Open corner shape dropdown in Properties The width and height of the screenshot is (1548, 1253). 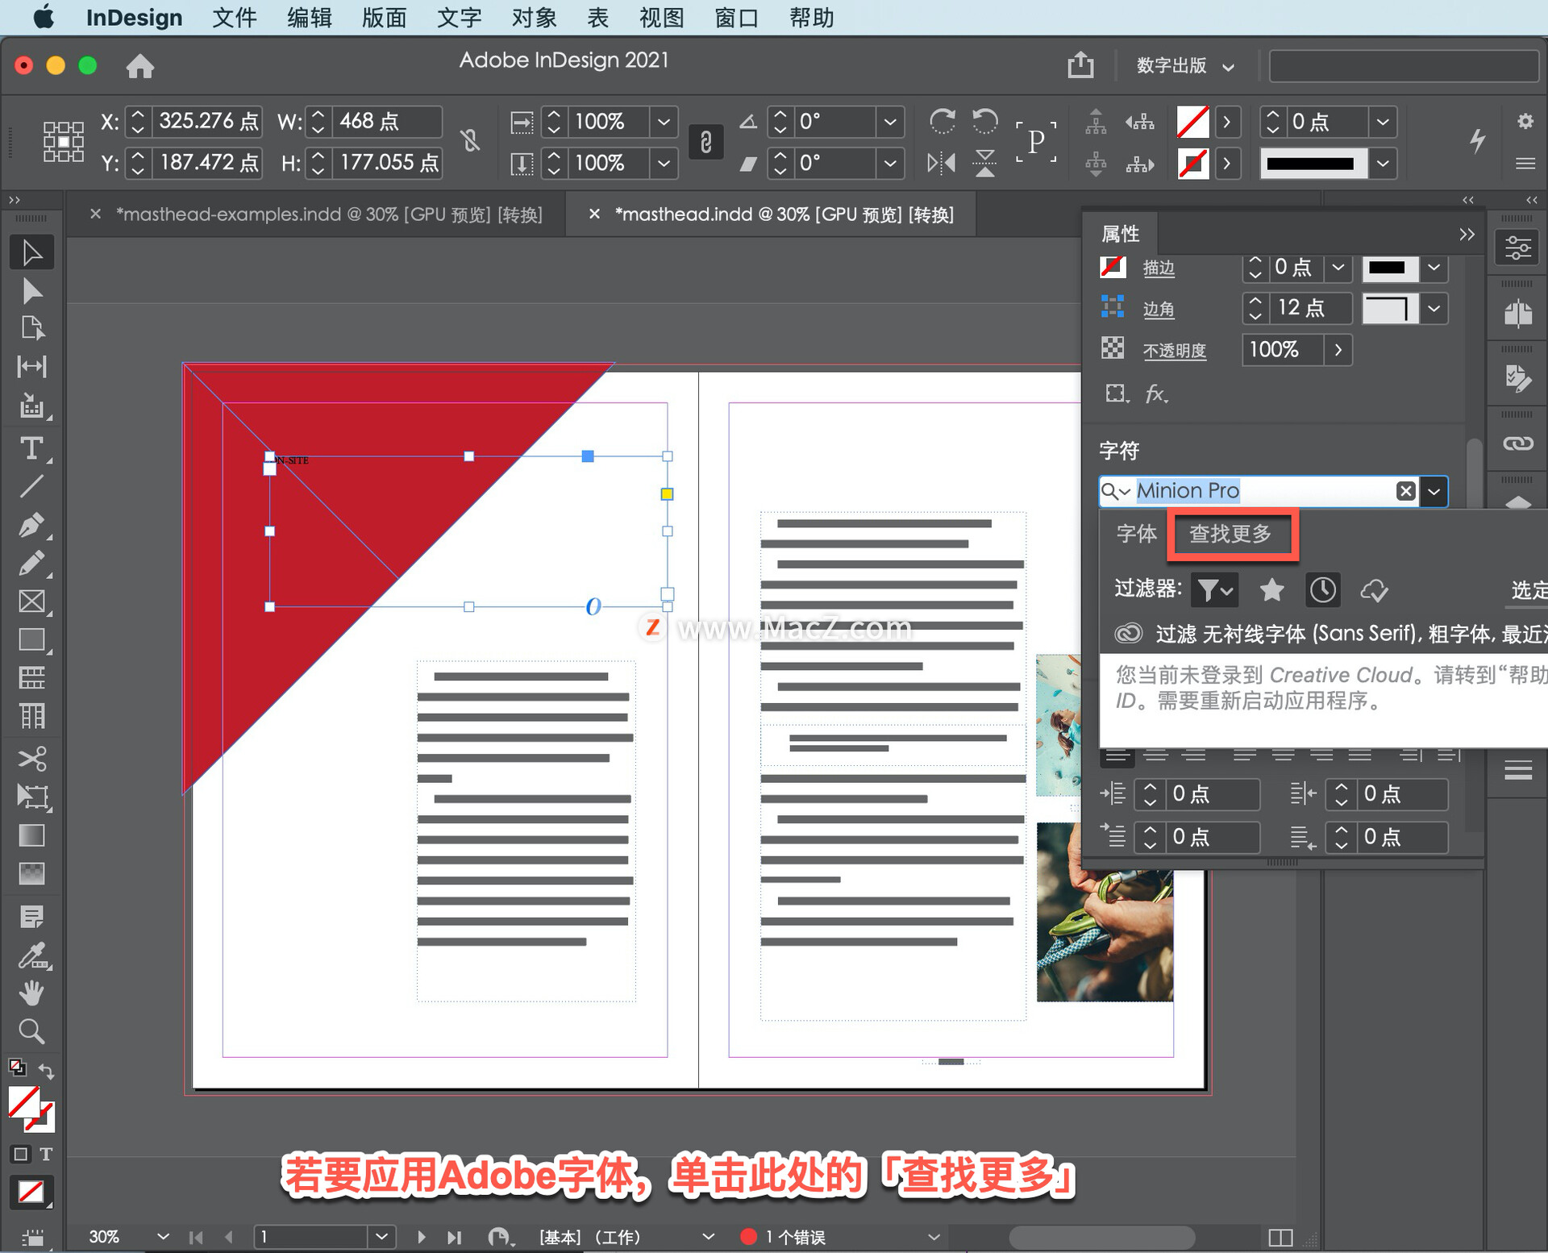1434,308
